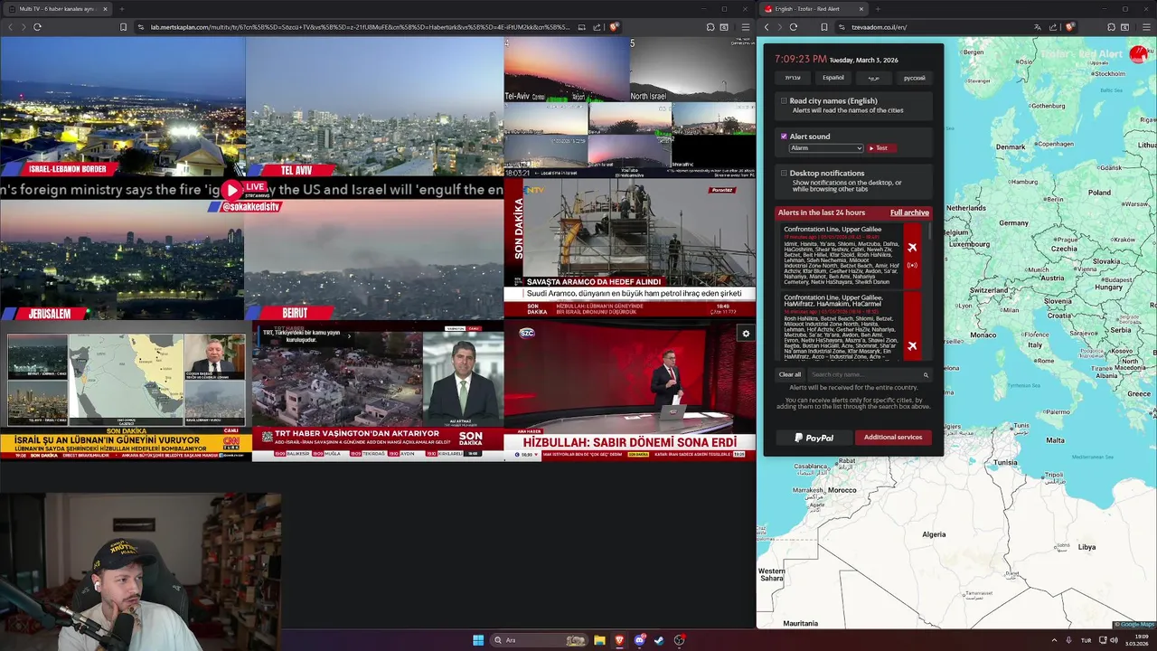The height and width of the screenshot is (651, 1157).
Task: Toggle sidebar icon in Red Alert window
Action: [1124, 27]
